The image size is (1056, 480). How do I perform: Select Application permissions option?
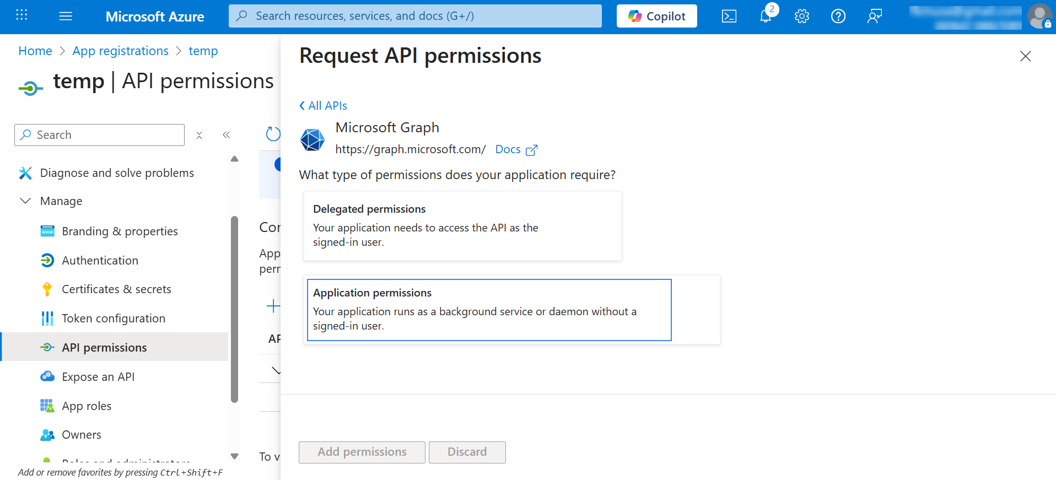tap(489, 310)
